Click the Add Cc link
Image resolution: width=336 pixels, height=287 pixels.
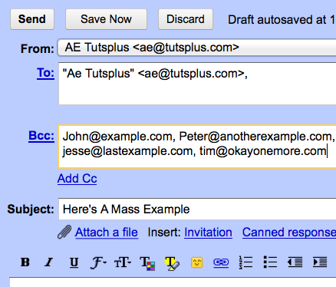[x=77, y=178]
